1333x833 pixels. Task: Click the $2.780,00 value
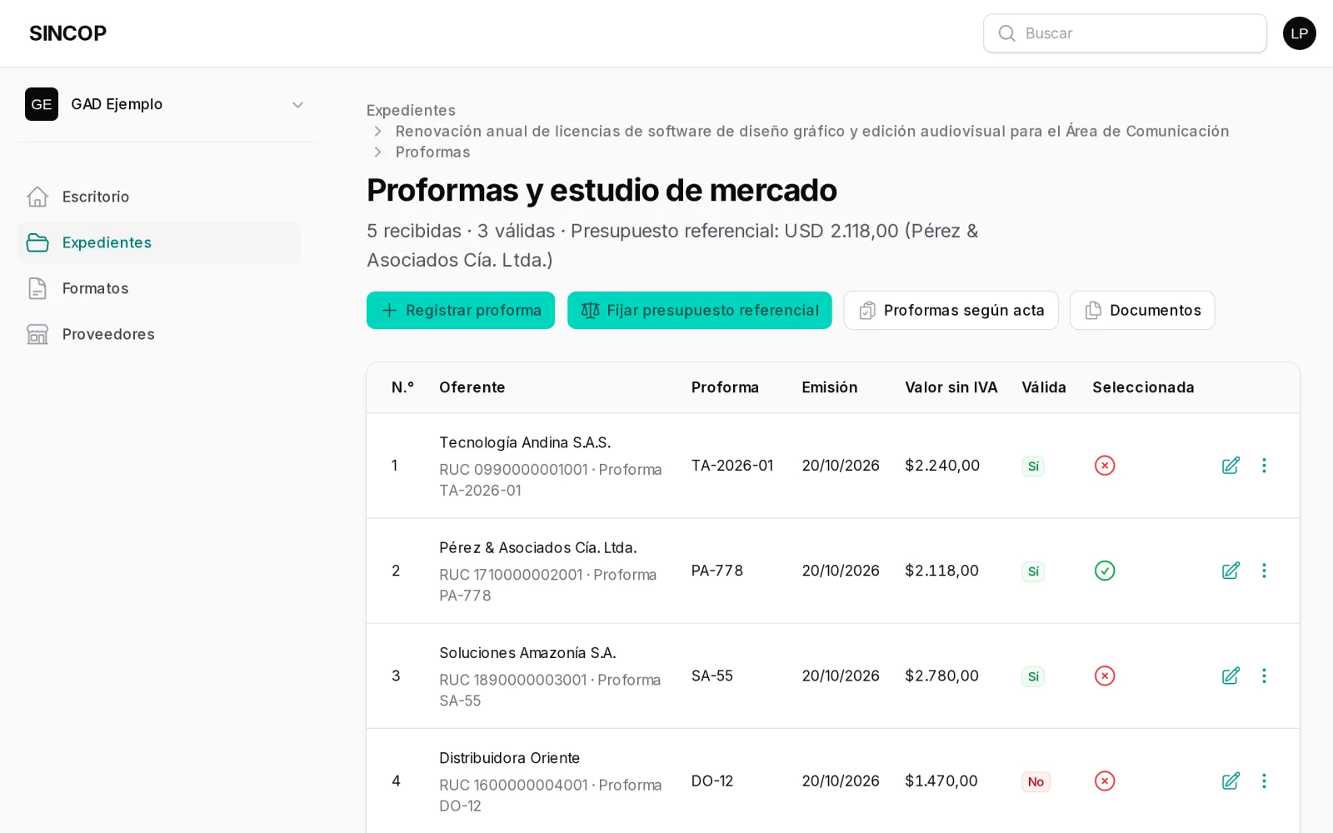click(942, 676)
